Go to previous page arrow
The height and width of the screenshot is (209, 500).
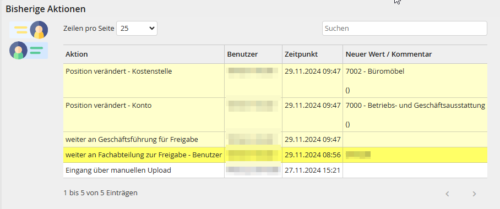coord(447,194)
